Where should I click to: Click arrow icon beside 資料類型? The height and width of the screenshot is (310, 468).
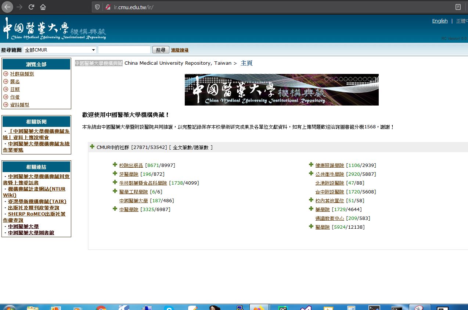point(6,105)
